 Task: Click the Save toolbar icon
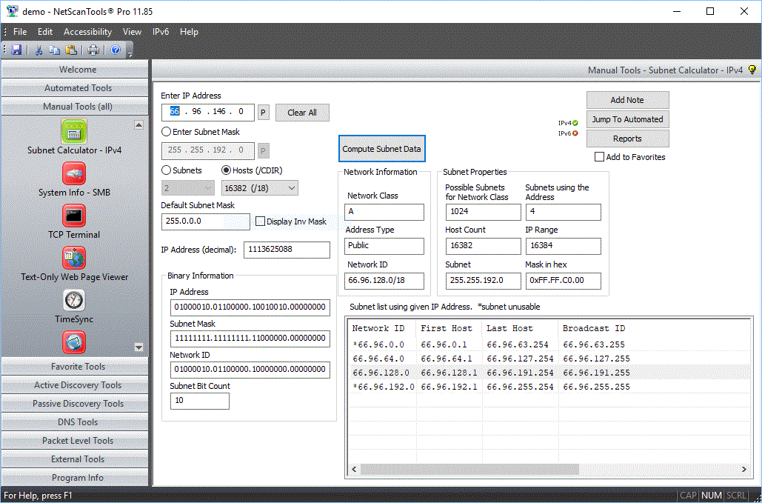(16, 50)
